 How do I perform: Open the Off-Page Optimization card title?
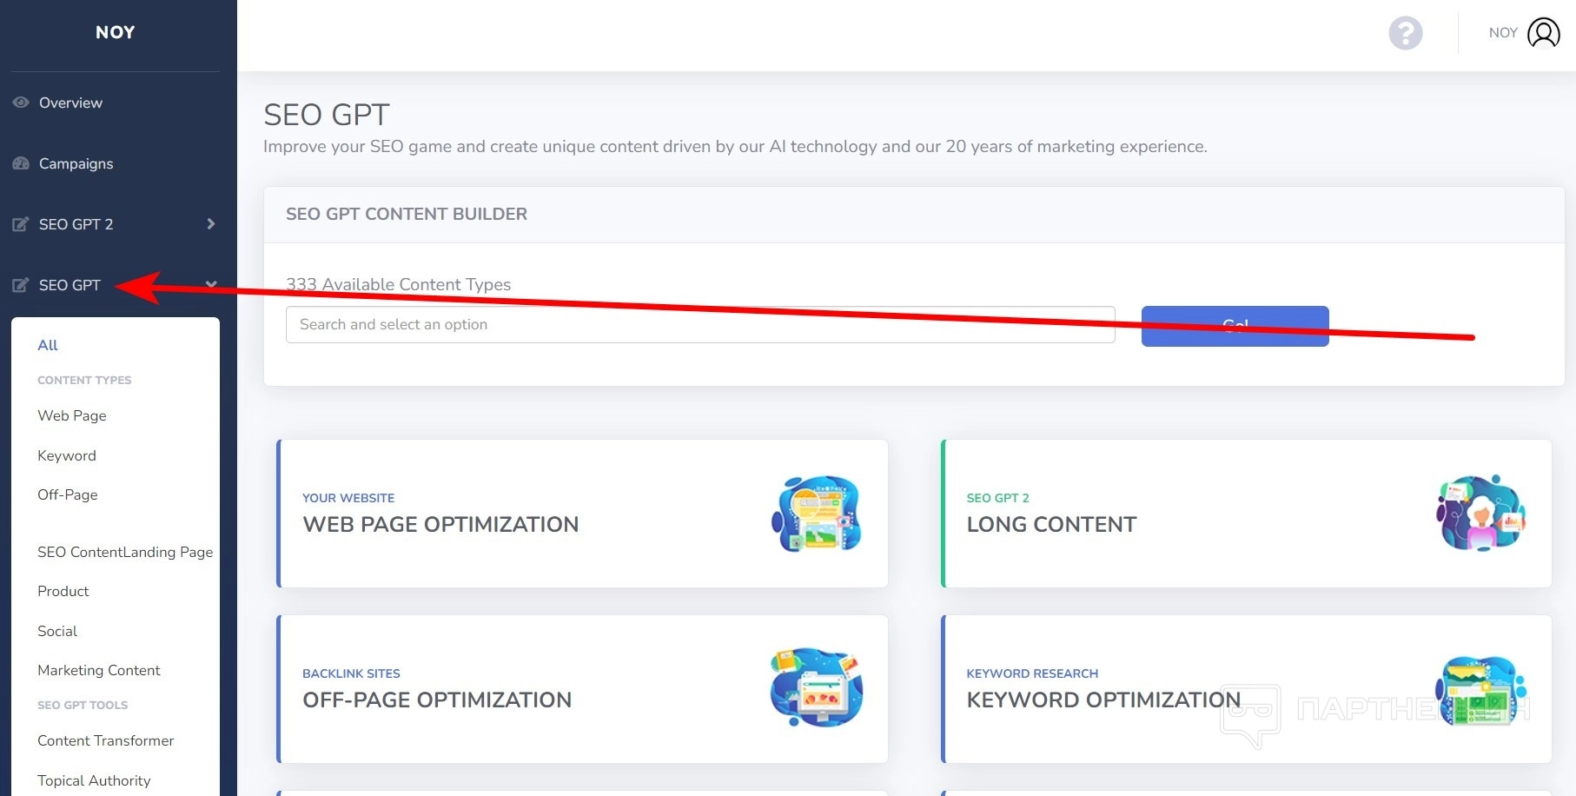[x=437, y=700]
